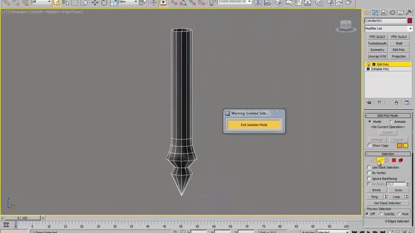Image resolution: width=415 pixels, height=233 pixels.
Task: Click the Edit Named Selection Sets icon
Action: [213, 3]
